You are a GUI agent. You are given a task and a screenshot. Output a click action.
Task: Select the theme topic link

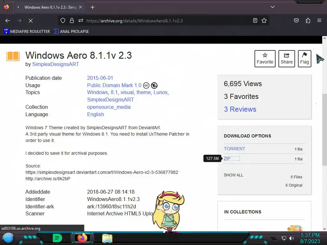click(x=143, y=92)
